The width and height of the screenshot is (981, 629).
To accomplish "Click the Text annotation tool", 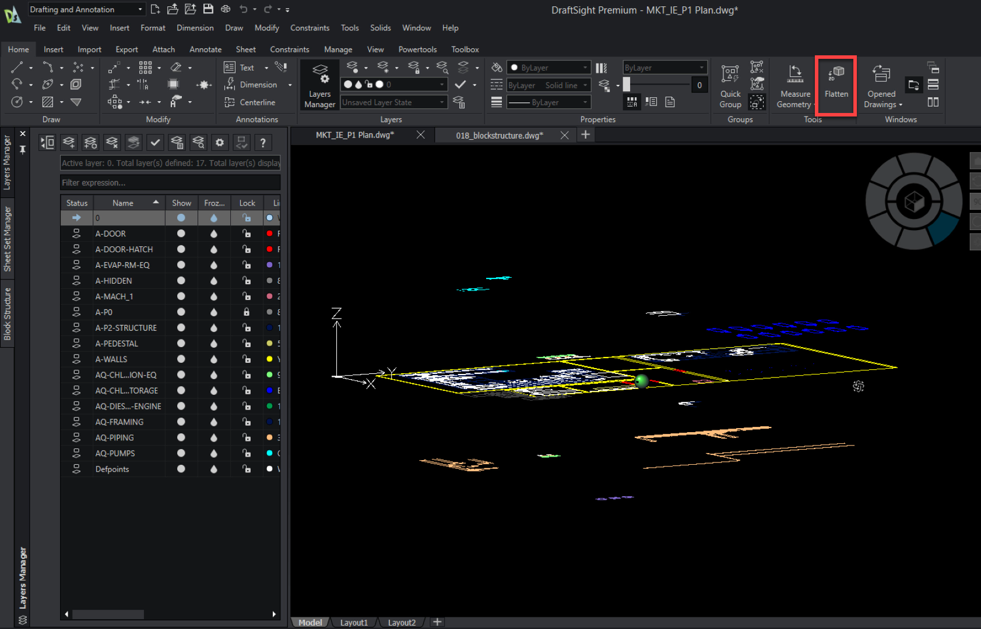I will point(240,68).
